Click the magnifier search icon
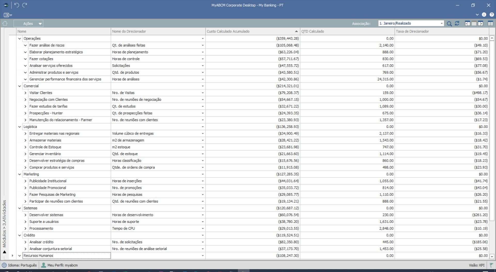The width and height of the screenshot is (496, 272). click(x=449, y=24)
